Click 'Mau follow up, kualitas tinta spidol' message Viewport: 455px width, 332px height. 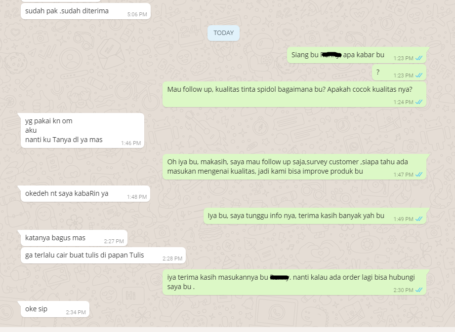coord(294,94)
